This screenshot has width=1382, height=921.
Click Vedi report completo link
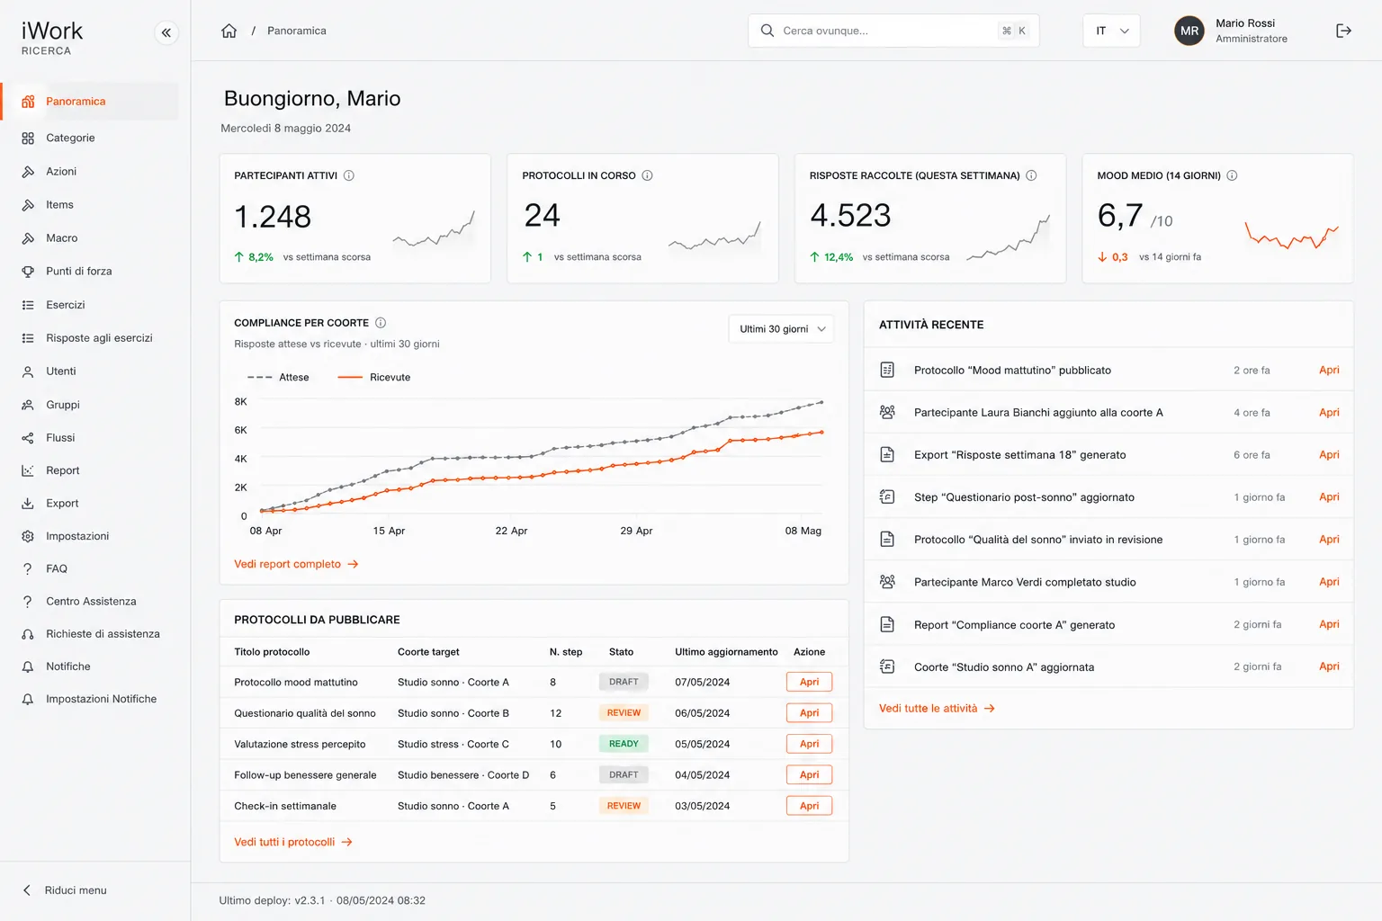296,564
